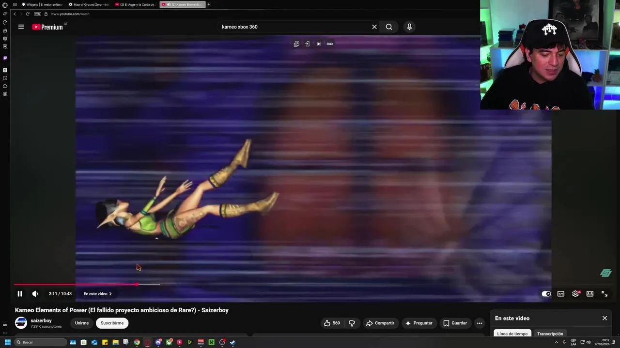Open the Twitch icon in the Opera sidebar
This screenshot has width=620, height=348.
[x=5, y=58]
